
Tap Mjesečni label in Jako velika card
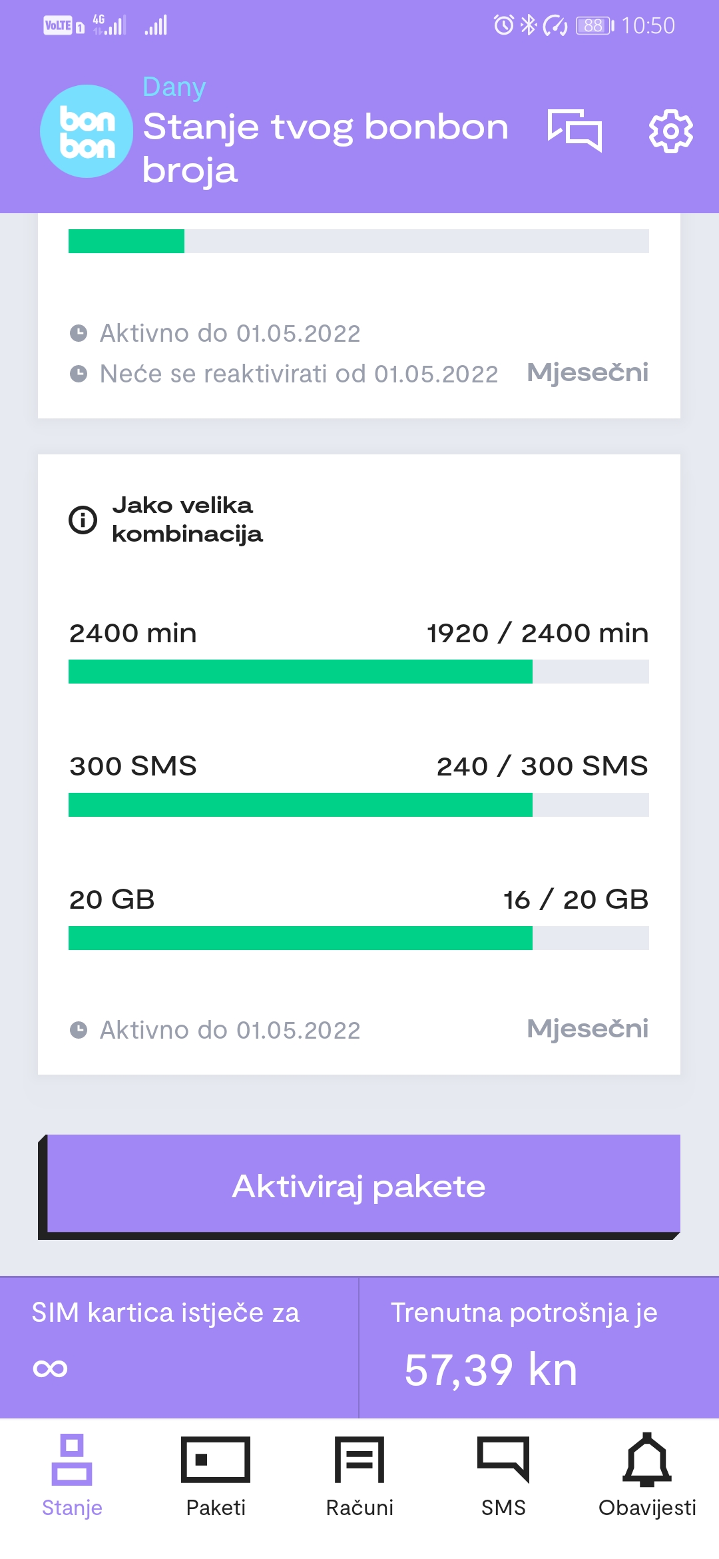tap(587, 1029)
